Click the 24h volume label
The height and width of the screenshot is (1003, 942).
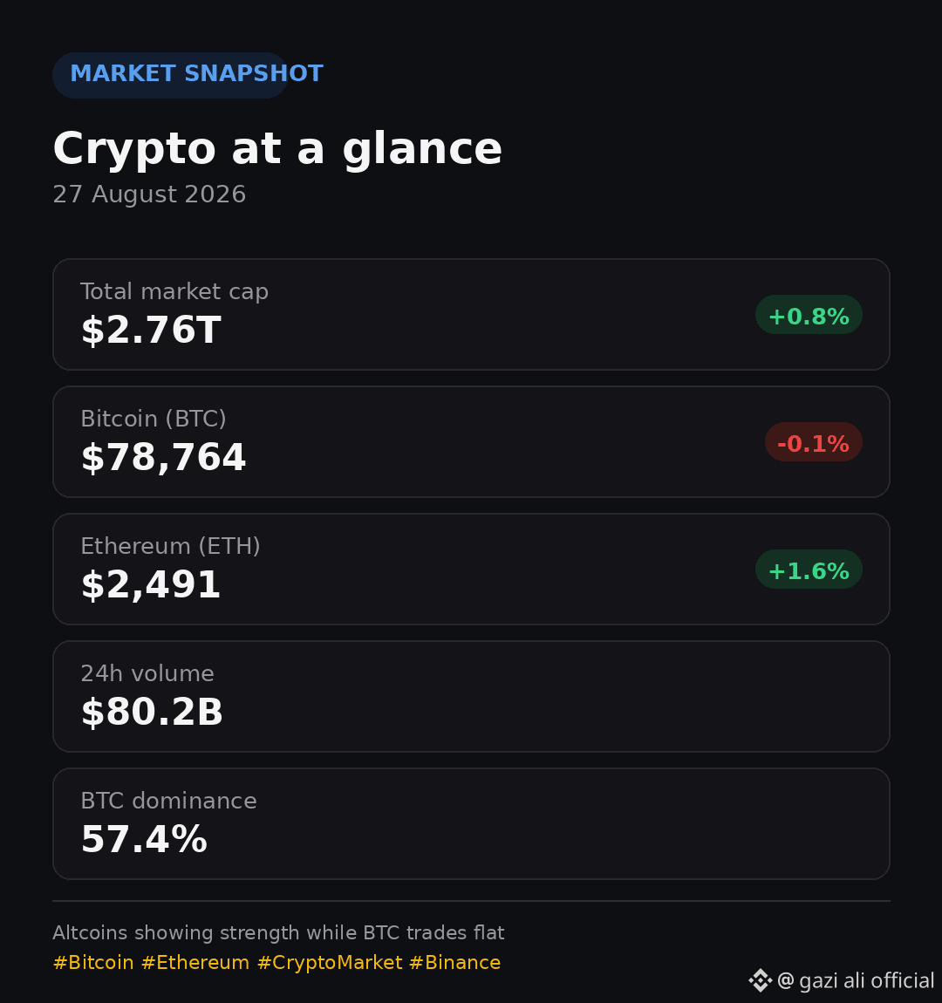coord(147,673)
